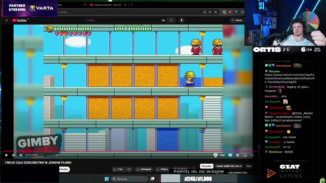Click the video title TWOJE CAŁE DZIECIŃSTWO
This screenshot has width=326, height=183.
[38, 163]
